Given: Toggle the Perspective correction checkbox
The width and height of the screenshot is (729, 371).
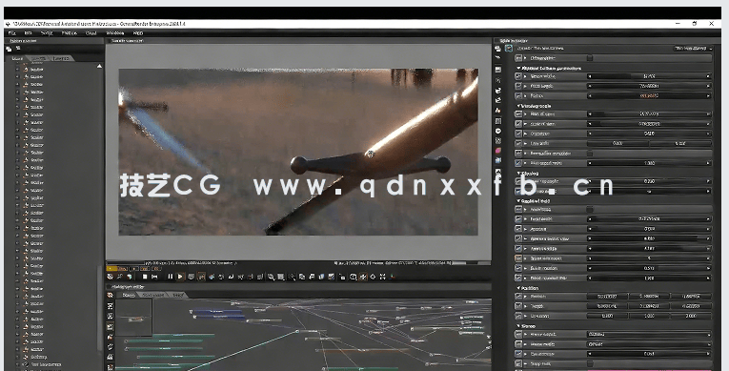Looking at the screenshot, I should tap(590, 154).
